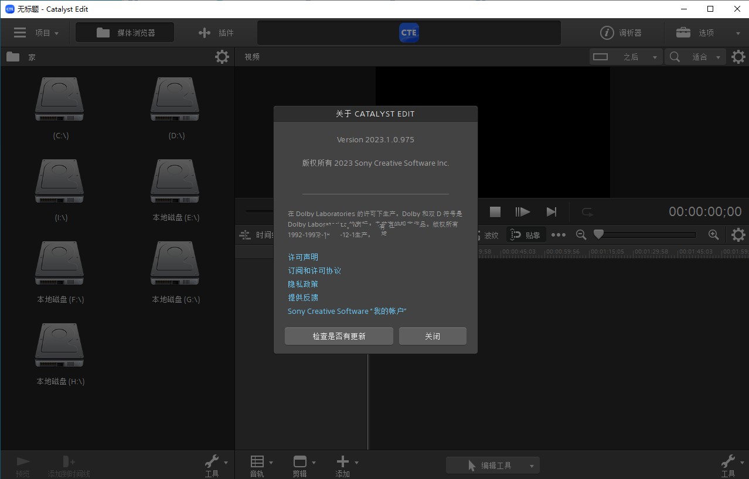The image size is (749, 479).
Task: Open the 编辑工具 edit tool dropdown
Action: click(x=493, y=466)
